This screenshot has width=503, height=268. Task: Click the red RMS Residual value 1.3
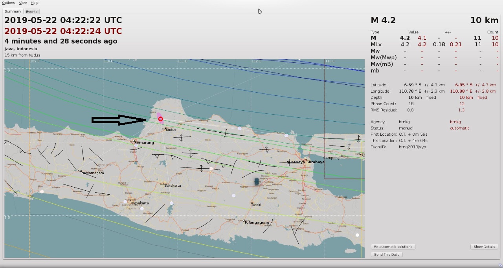pyautogui.click(x=461, y=110)
